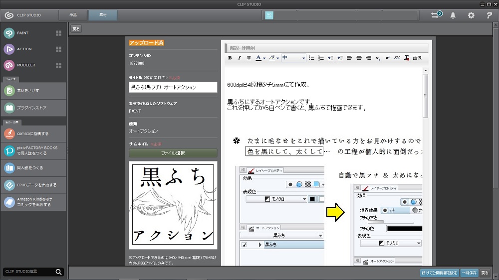Toggle underline formatting in editor
Screen dimensions: 499x280
(249, 58)
